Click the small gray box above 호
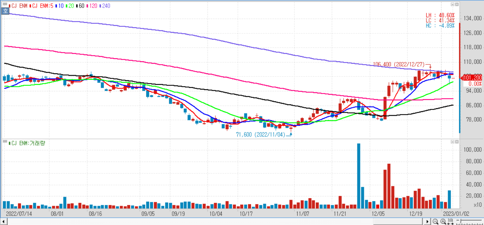 click(5, 4)
